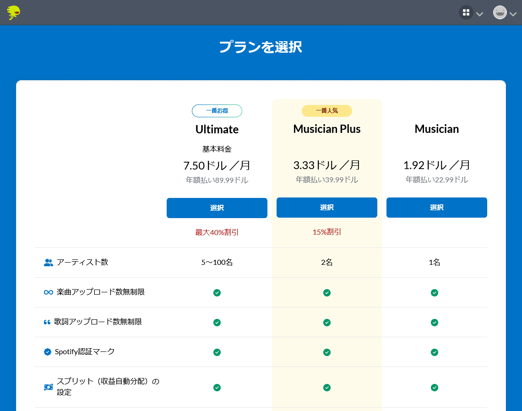522x411 pixels.
Task: Click Musician Plus checkmark for Spotify認証マーク
Action: [x=326, y=353]
